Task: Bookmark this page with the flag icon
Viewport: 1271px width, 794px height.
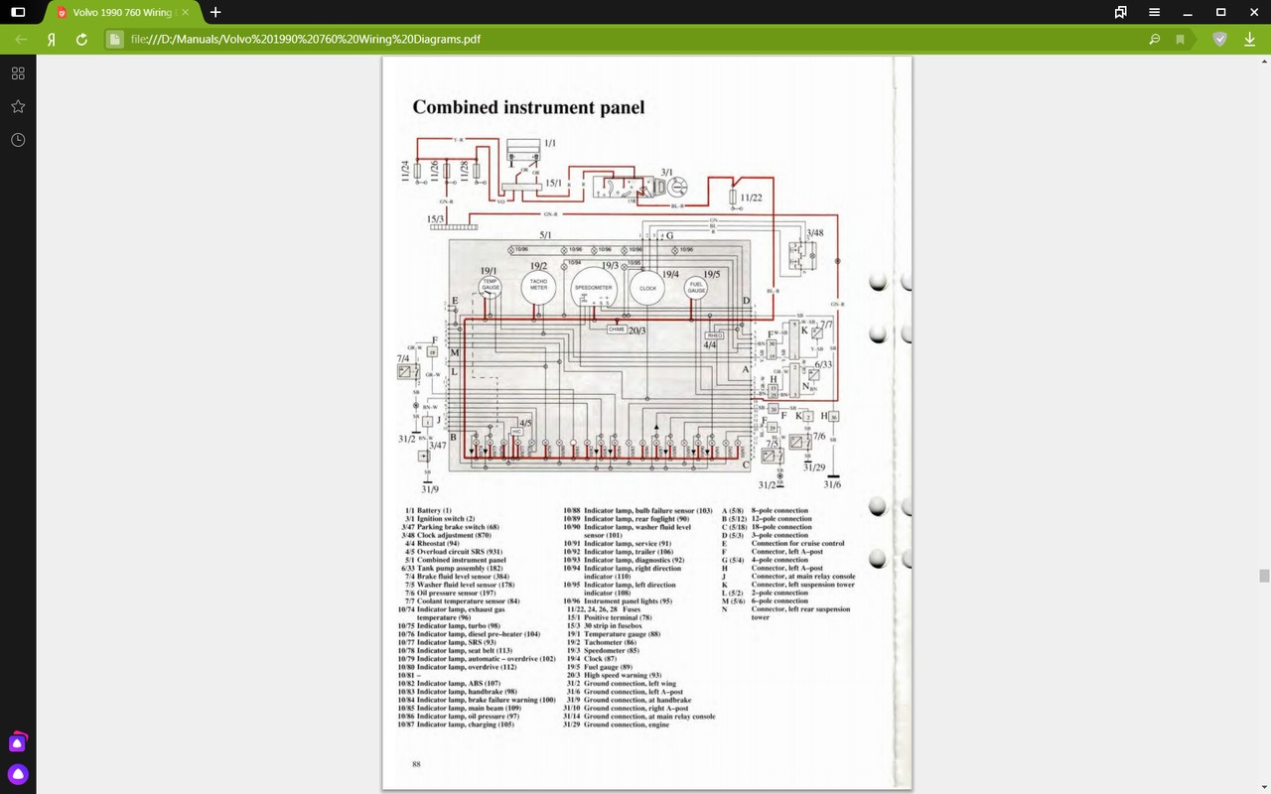Action: coord(1180,40)
